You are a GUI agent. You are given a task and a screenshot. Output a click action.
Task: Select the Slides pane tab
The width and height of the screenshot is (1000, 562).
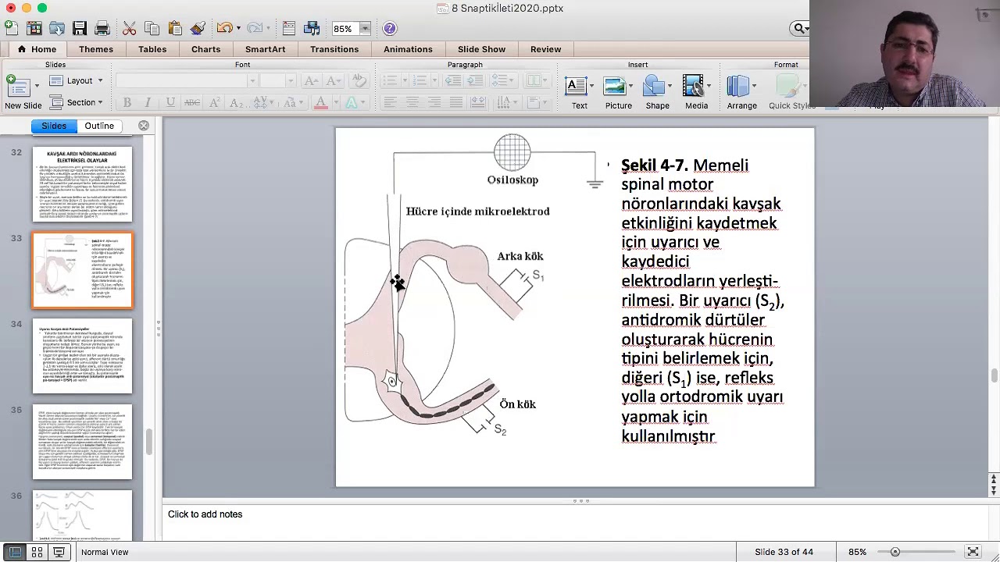54,126
